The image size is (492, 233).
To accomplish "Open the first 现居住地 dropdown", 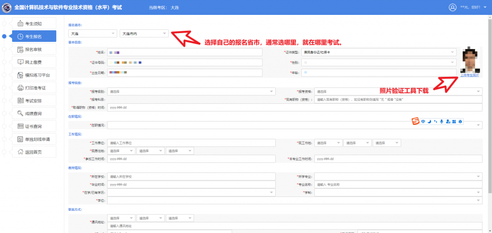I will 121,151.
